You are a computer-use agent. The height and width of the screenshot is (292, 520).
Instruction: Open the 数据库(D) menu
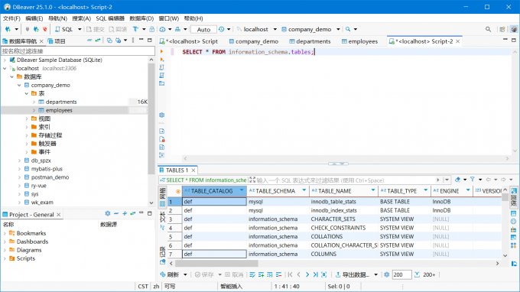141,18
